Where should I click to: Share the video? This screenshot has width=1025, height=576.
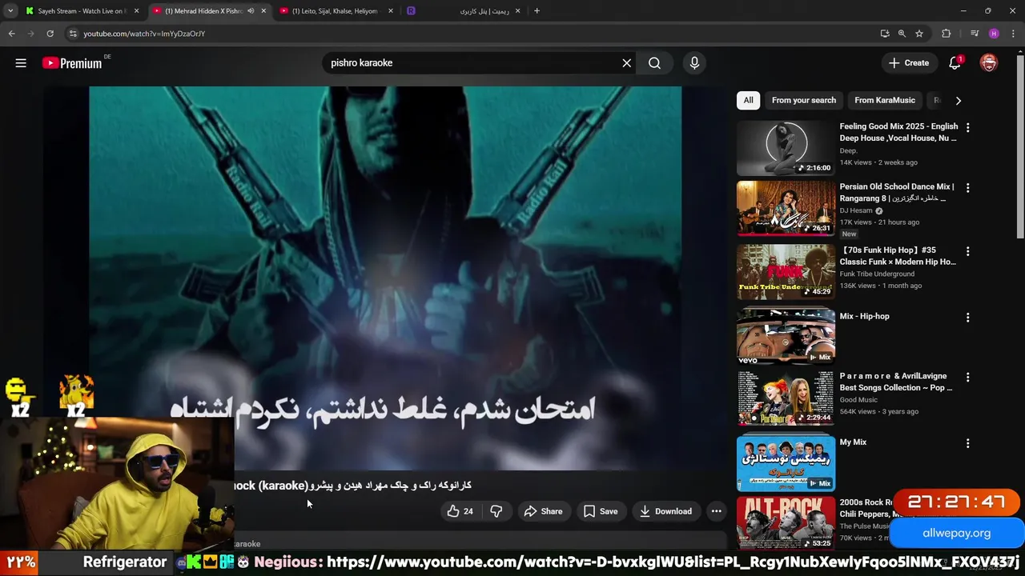coord(543,511)
